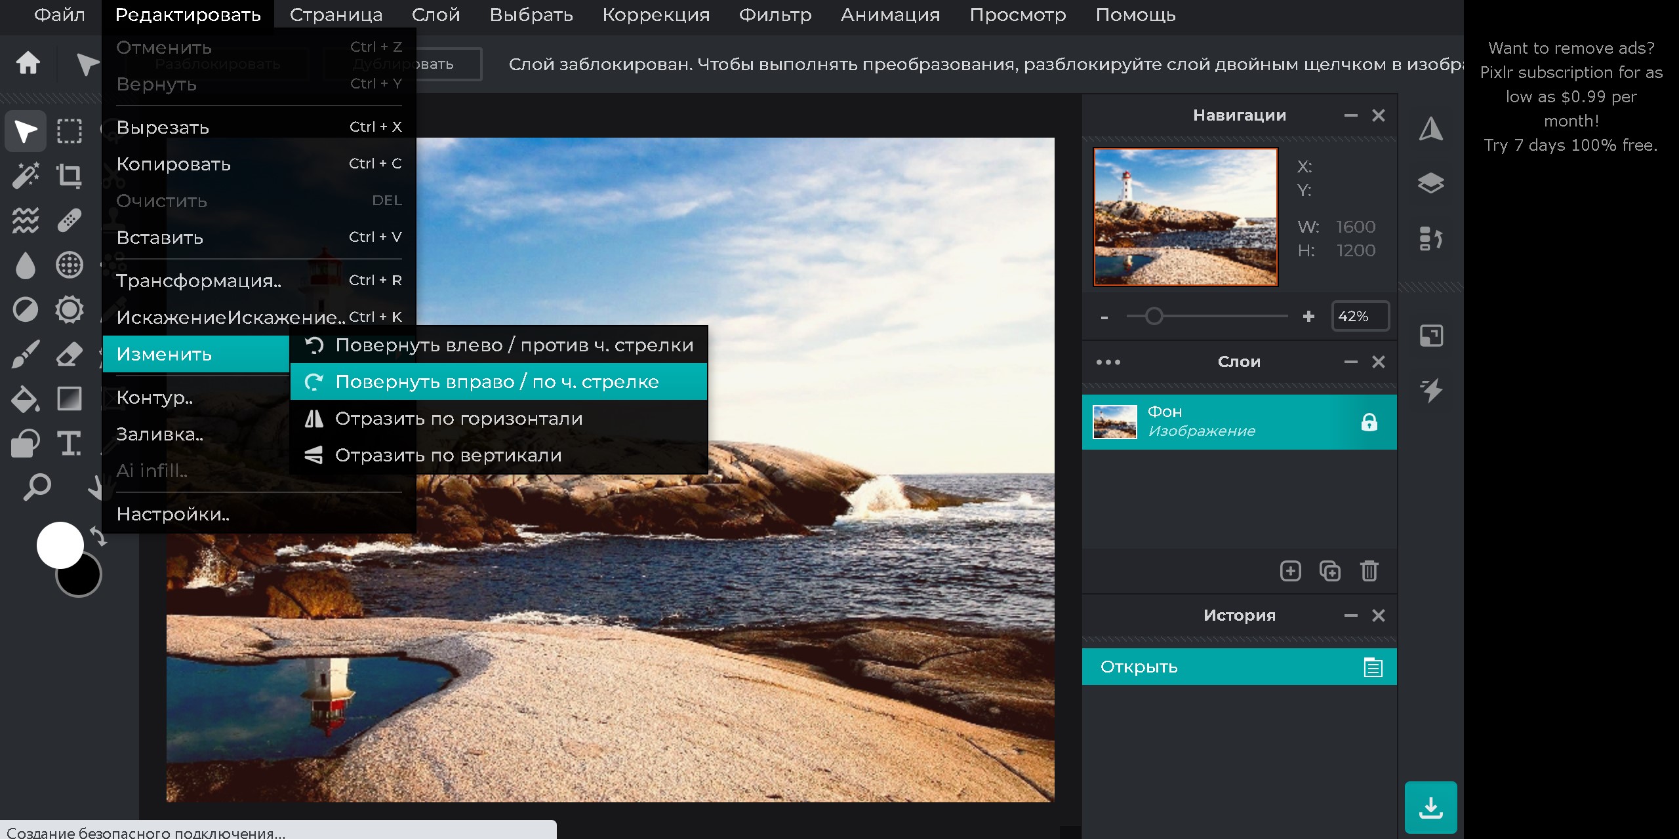Click Вырезать in the edit menu

[259, 127]
